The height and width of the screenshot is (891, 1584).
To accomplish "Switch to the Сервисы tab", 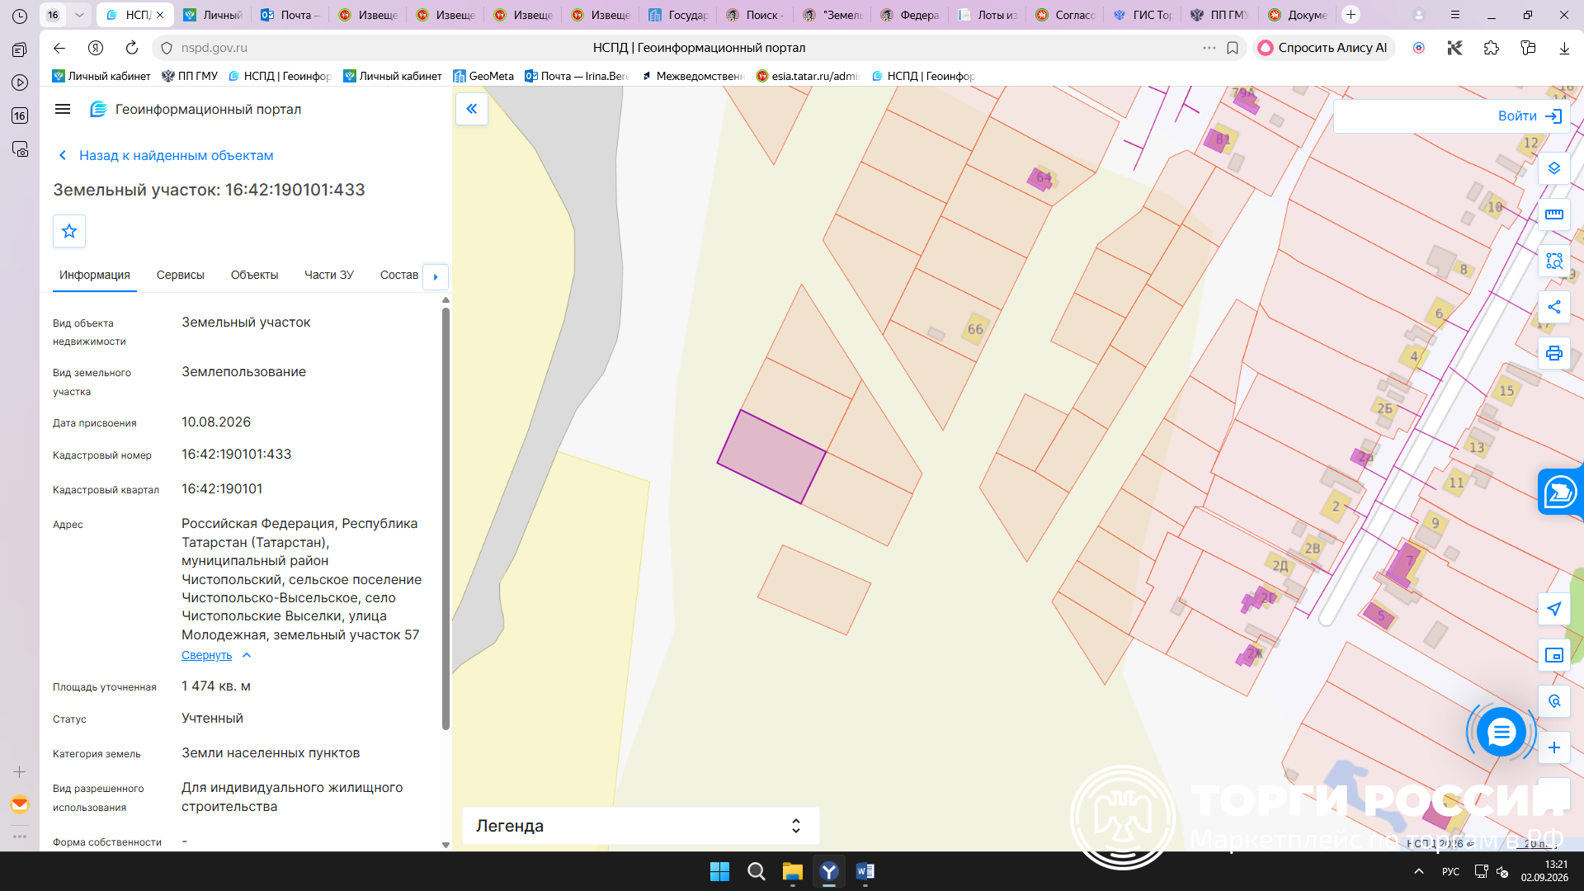I will click(x=180, y=275).
